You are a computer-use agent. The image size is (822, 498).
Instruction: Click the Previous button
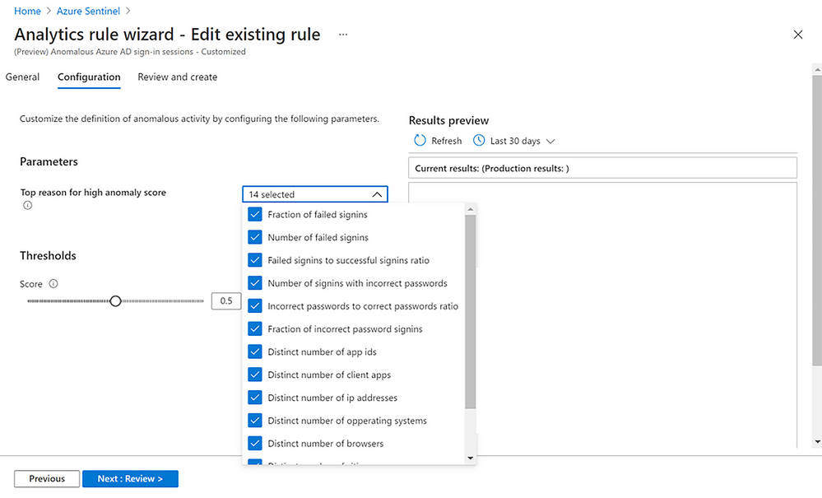pyautogui.click(x=47, y=478)
